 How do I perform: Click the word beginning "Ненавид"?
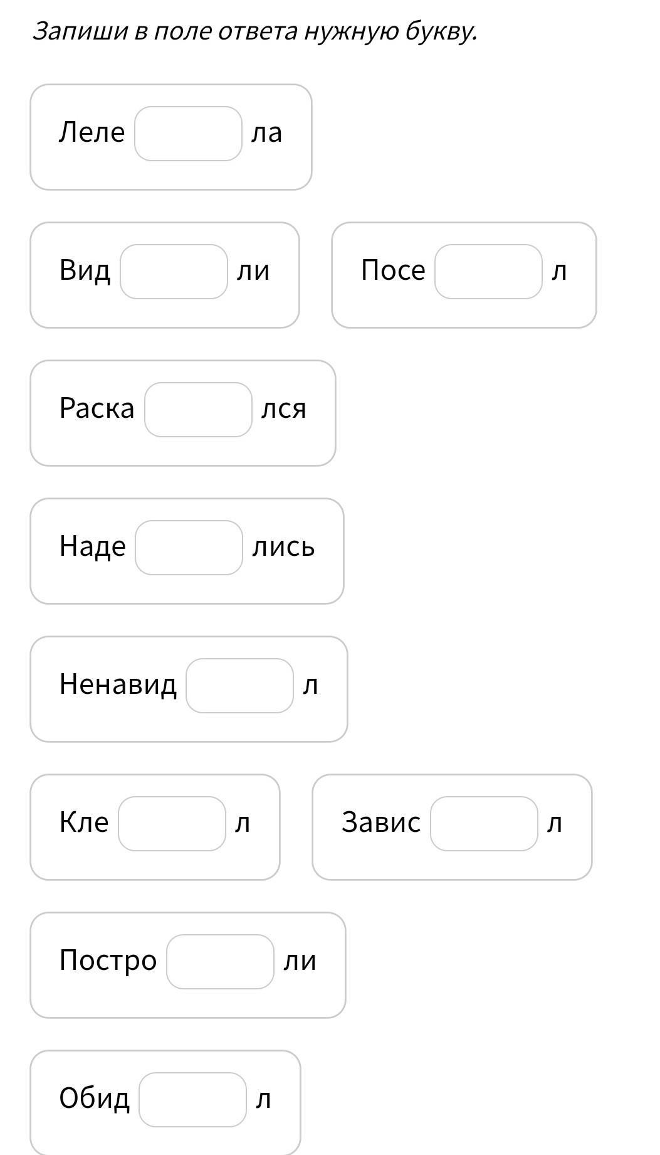[x=118, y=684]
